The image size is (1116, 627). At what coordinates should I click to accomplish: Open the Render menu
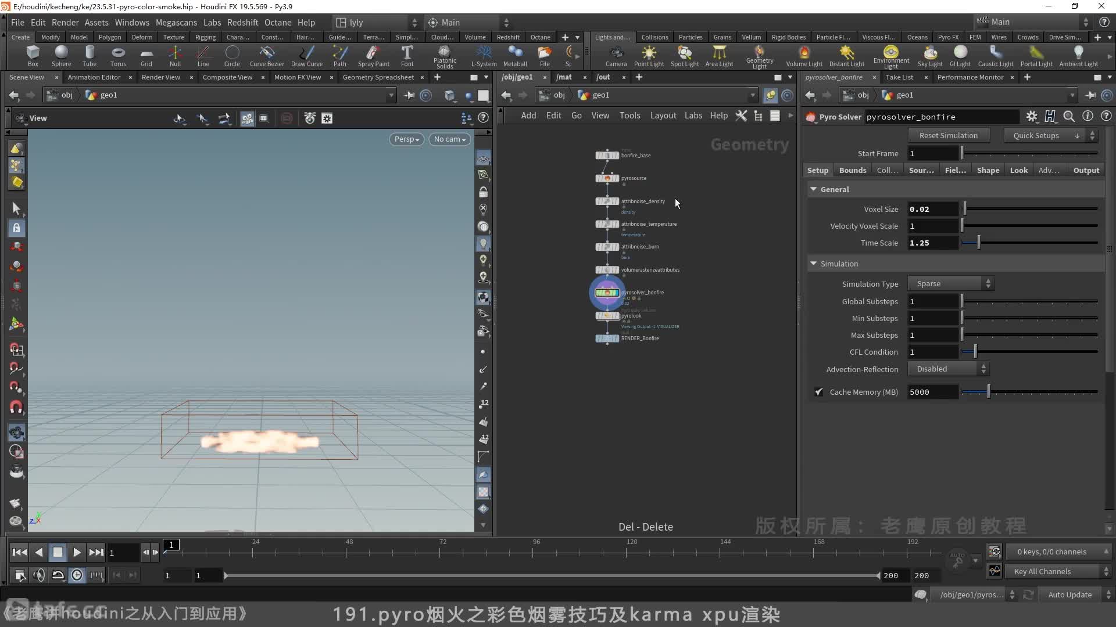click(65, 22)
